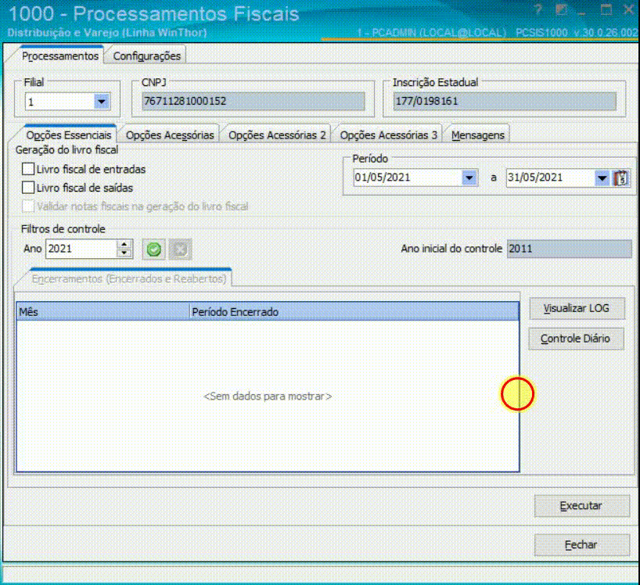Image resolution: width=640 pixels, height=585 pixels.
Task: Open the period calendar icon
Action: [x=621, y=178]
